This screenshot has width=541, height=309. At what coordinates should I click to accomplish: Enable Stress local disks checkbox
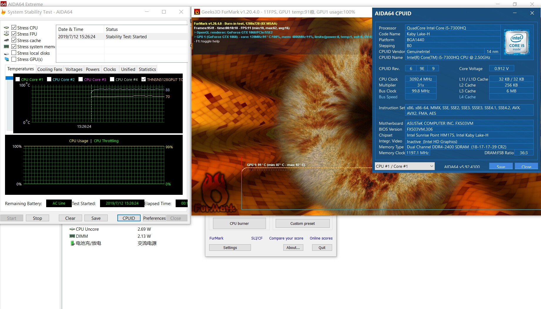coord(14,53)
